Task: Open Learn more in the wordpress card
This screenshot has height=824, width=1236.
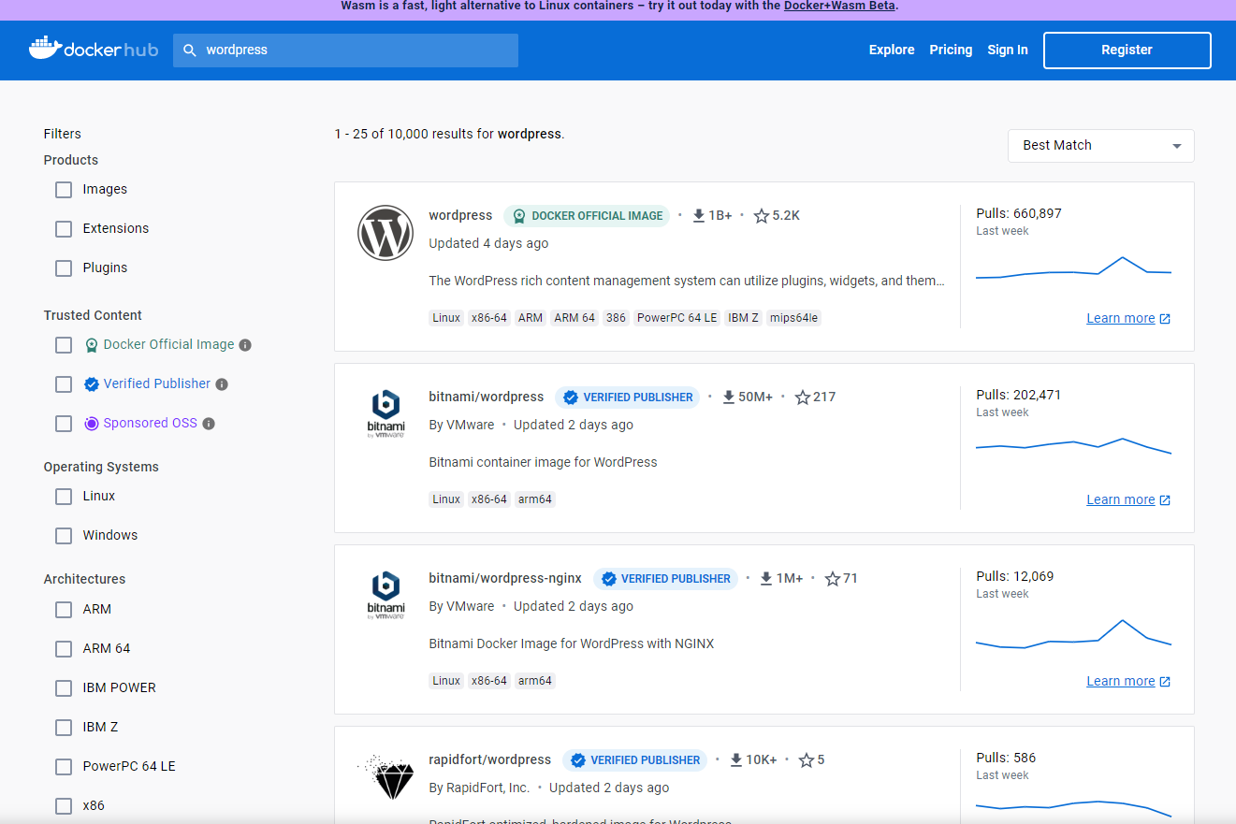Action: [x=1121, y=319]
